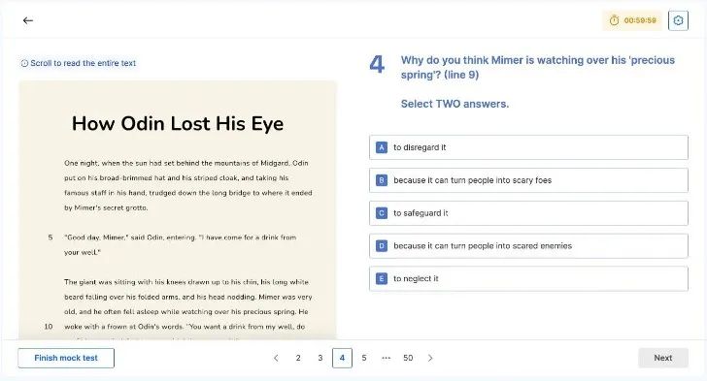Click the passage title How Odin Lost His Eye
Viewport: 707px width, 381px height.
point(178,123)
